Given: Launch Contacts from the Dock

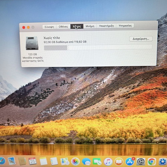Looking at the screenshot, I should (x=22, y=161).
